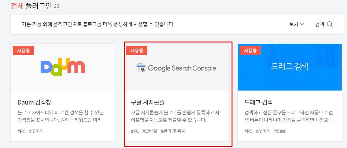Open the Daum 검색창 plugin title

coord(35,102)
